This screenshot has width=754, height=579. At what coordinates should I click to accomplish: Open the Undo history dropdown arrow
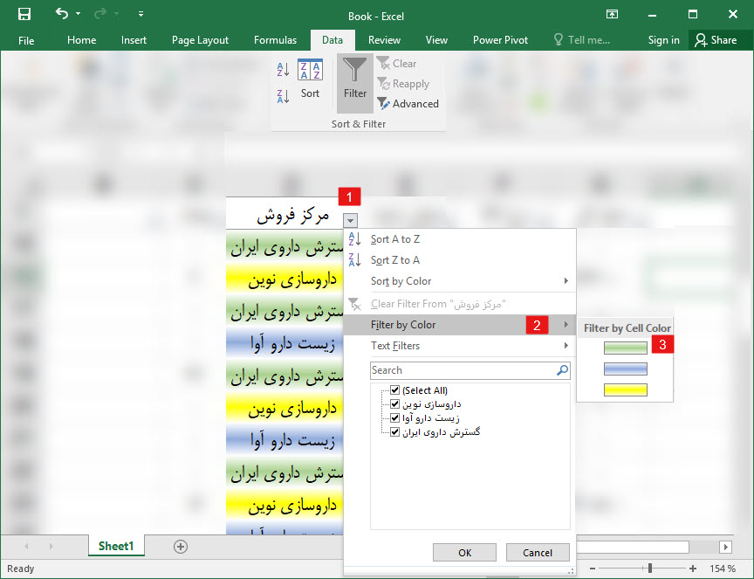pyautogui.click(x=79, y=14)
